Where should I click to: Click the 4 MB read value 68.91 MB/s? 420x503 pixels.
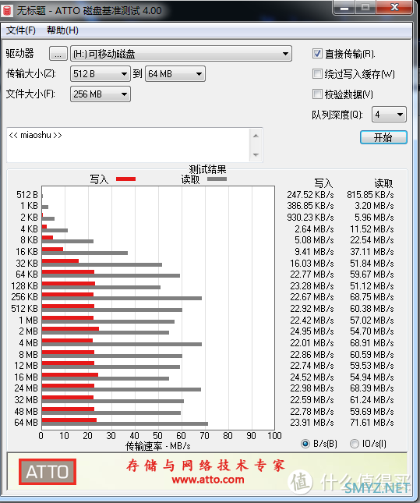(372, 343)
